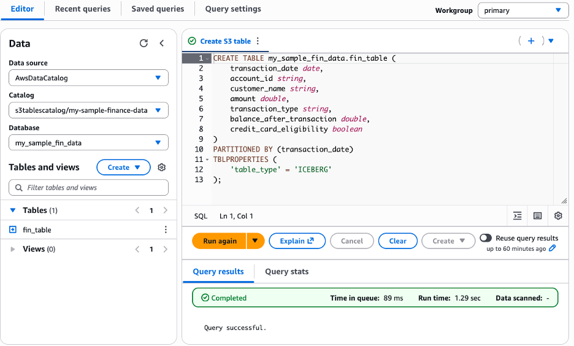Collapse the Tables section

(13, 210)
